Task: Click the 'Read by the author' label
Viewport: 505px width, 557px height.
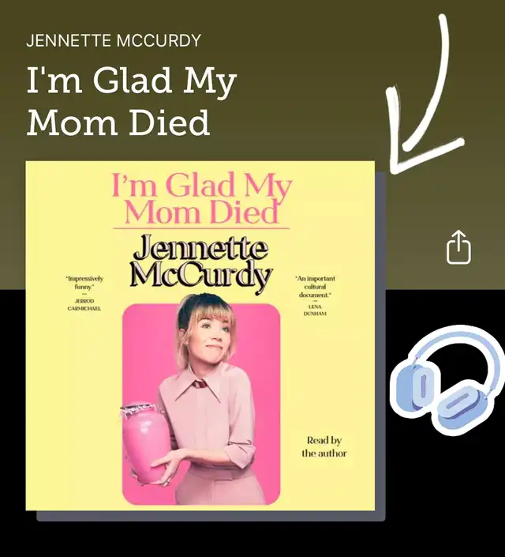Action: pos(324,446)
